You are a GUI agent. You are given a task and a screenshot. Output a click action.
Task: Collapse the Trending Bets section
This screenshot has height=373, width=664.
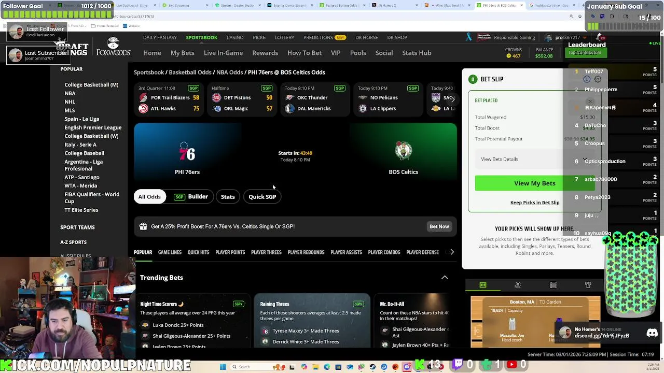tap(445, 278)
